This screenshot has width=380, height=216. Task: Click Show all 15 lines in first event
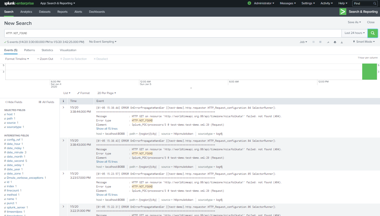(x=107, y=129)
